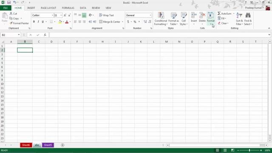Switch to the DATA tab

(x=83, y=8)
